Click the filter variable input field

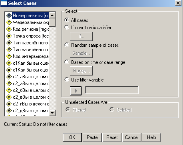112,90
